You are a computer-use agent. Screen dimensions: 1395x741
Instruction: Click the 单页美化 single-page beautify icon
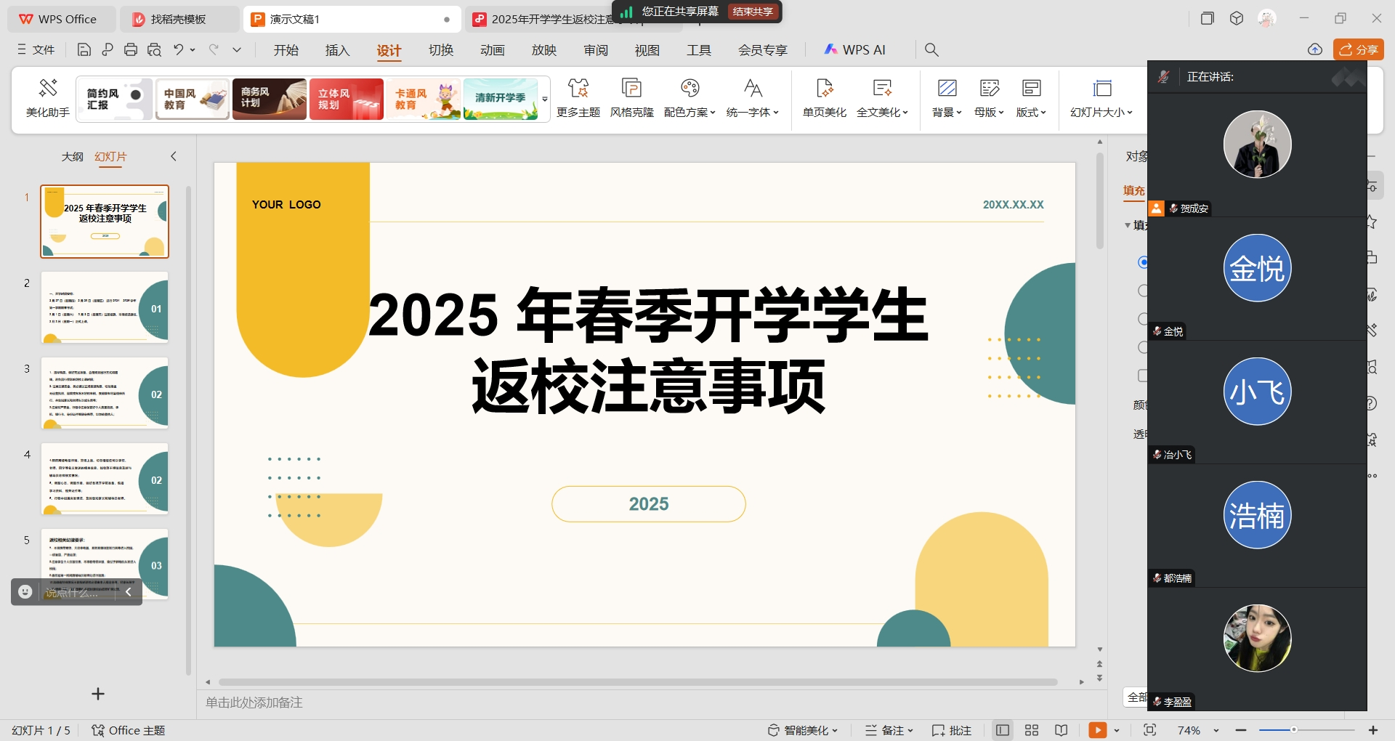824,98
